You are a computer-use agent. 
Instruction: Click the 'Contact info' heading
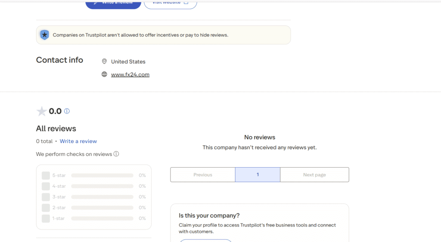[x=59, y=60]
